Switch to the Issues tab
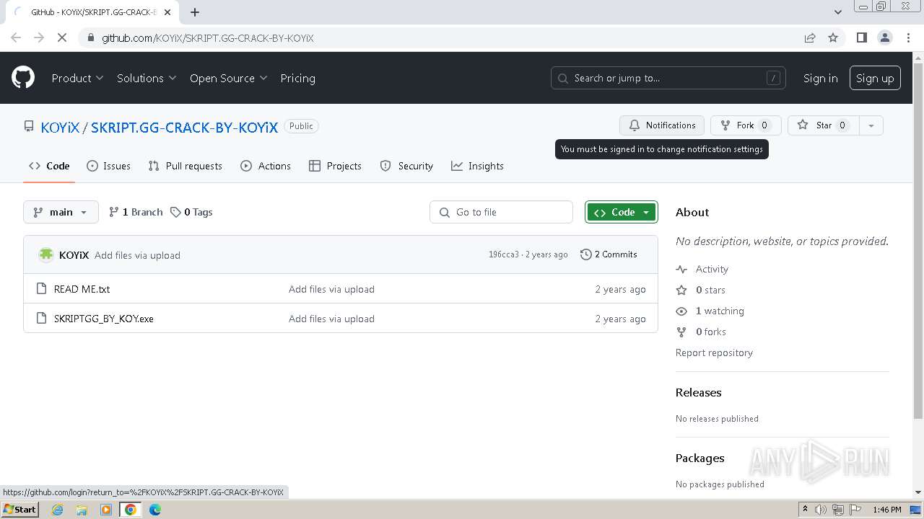 pos(109,166)
